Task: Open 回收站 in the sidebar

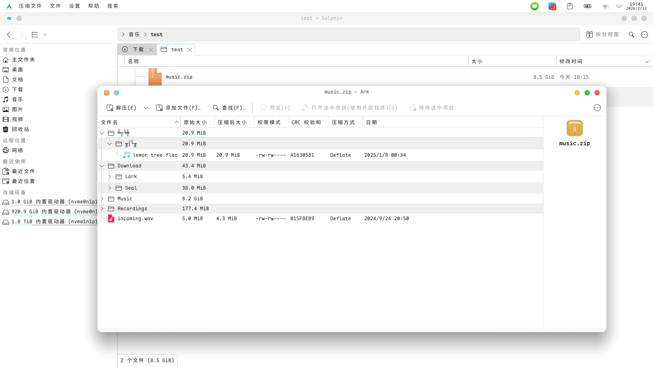Action: point(20,129)
